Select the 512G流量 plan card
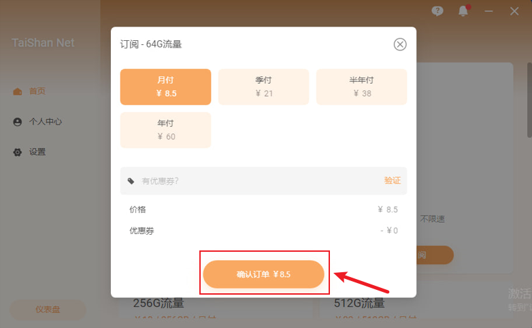This screenshot has height=328, width=532. (x=408, y=308)
